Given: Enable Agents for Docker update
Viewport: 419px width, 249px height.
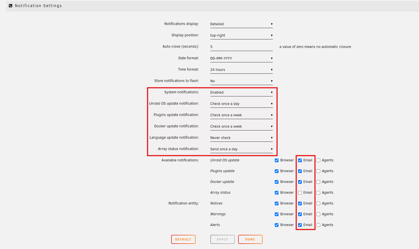Looking at the screenshot, I should [319, 182].
